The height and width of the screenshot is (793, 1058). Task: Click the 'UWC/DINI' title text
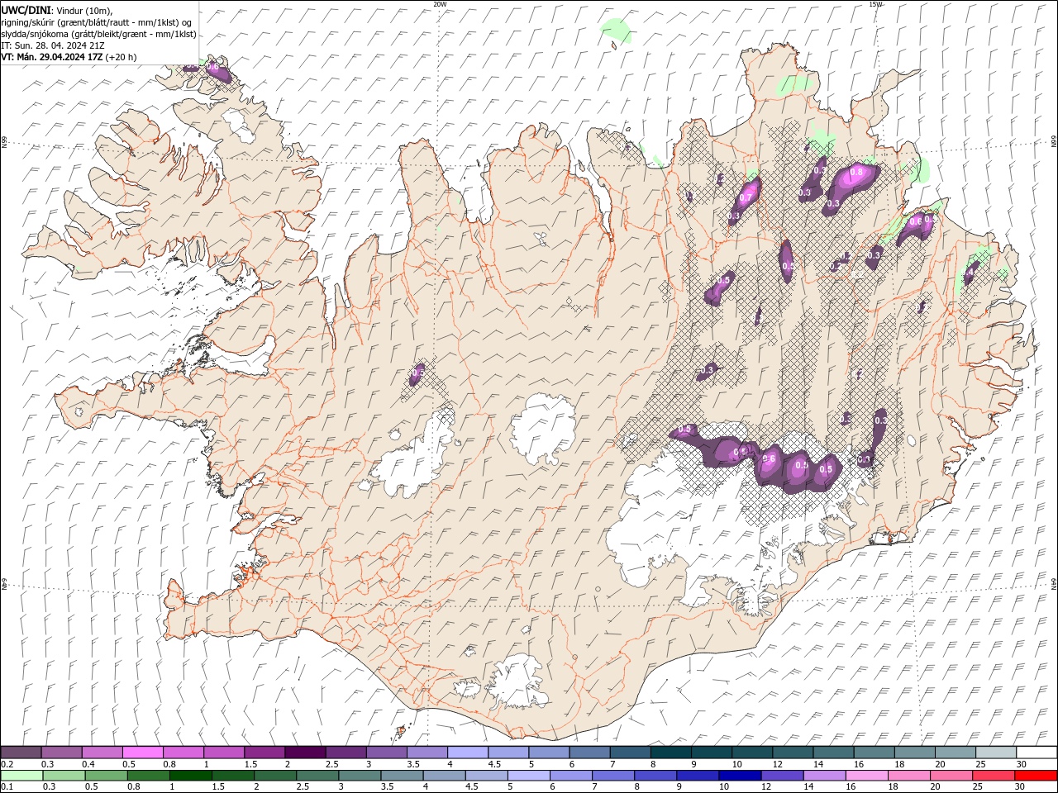[26, 10]
